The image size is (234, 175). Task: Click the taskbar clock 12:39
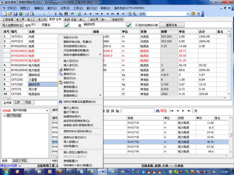(x=224, y=172)
